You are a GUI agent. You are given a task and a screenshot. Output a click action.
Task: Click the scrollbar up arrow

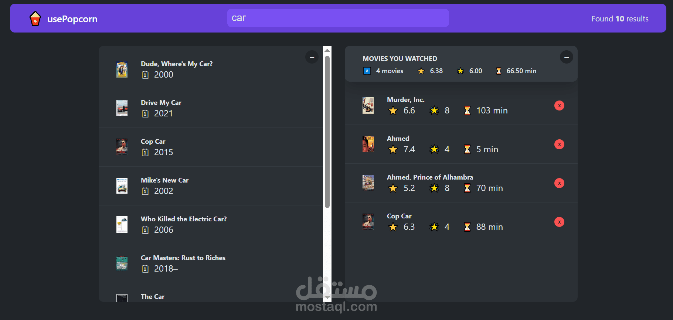click(327, 50)
